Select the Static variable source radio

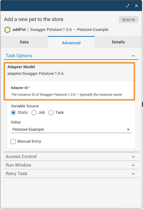pos(13,113)
